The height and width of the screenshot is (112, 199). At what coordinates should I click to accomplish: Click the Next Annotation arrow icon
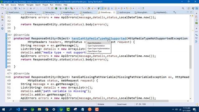(116, 8)
